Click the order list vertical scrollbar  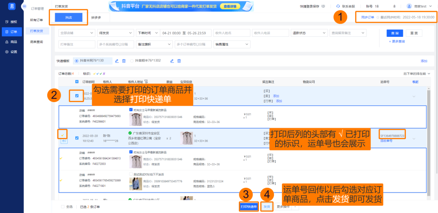coord(429,142)
